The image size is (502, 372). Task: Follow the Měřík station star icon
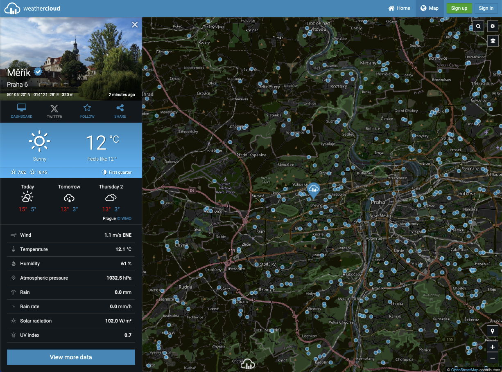(x=87, y=111)
